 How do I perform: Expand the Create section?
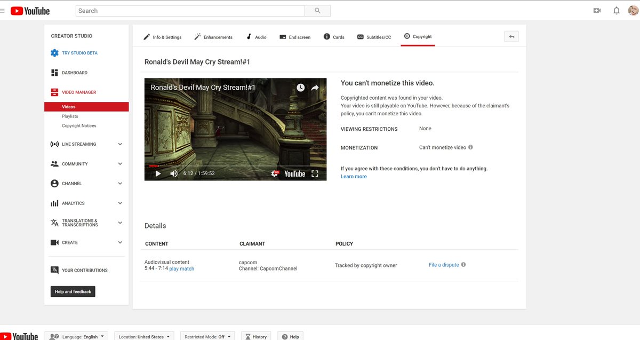click(x=120, y=242)
